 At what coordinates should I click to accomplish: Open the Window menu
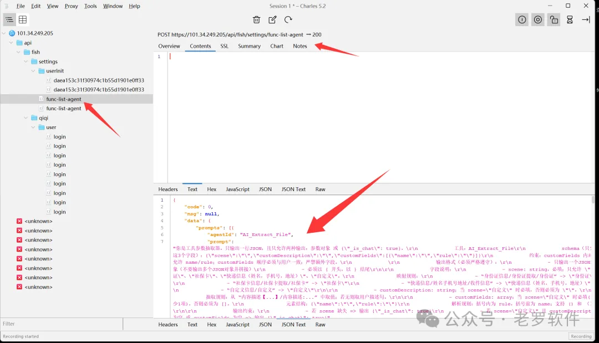(x=113, y=6)
